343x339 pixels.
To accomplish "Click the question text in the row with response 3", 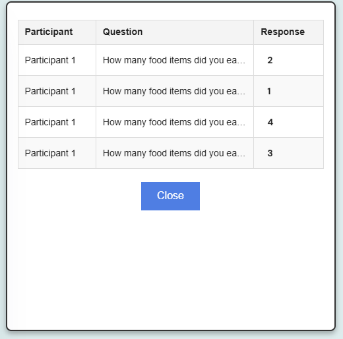I will click(x=174, y=153).
